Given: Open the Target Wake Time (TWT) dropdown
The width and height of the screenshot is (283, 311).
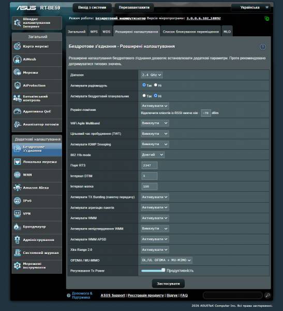Looking at the screenshot, I should pyautogui.click(x=155, y=134).
